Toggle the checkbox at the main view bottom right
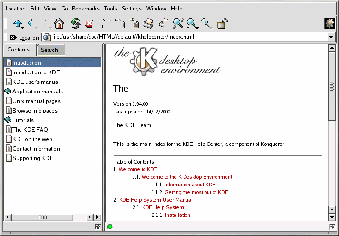Screen dimensions: 339x236 tap(332, 226)
